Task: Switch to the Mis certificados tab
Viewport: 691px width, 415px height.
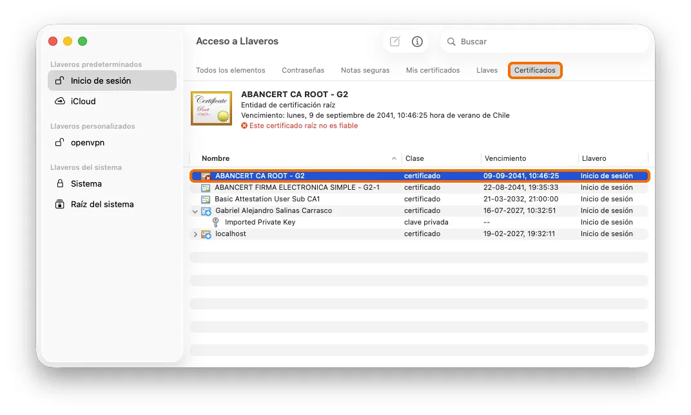Action: pos(433,70)
